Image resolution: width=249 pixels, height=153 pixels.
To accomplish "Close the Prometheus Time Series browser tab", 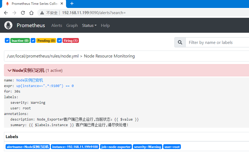I will [62, 4].
